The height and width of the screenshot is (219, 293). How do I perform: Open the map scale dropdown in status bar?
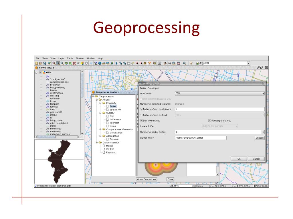coord(194,186)
